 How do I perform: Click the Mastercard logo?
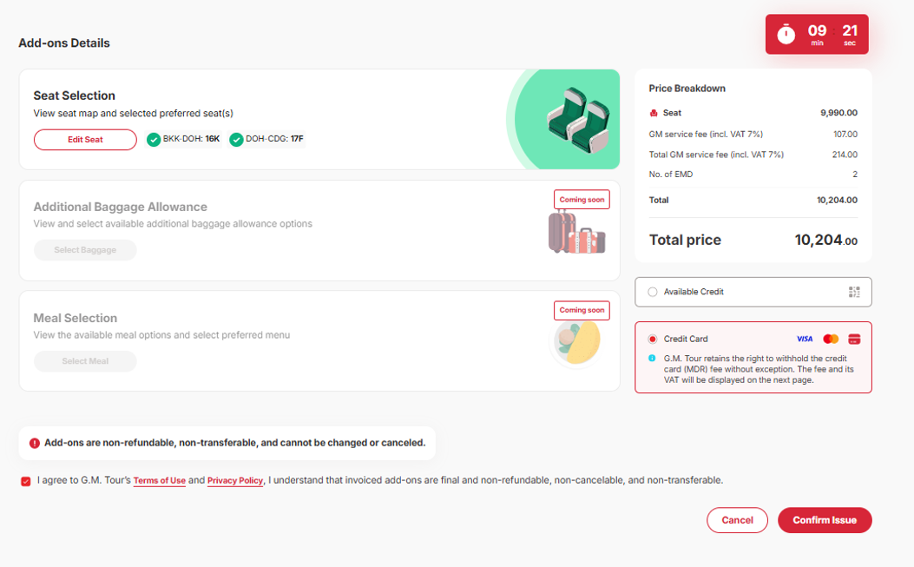pyautogui.click(x=831, y=339)
